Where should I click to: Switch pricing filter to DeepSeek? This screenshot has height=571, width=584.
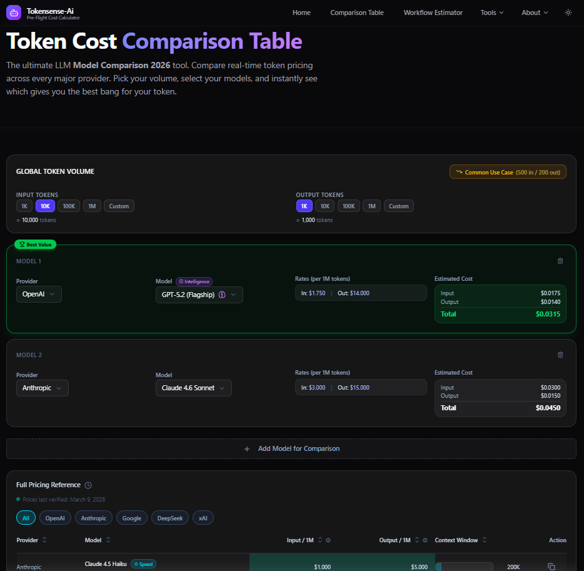click(x=169, y=517)
